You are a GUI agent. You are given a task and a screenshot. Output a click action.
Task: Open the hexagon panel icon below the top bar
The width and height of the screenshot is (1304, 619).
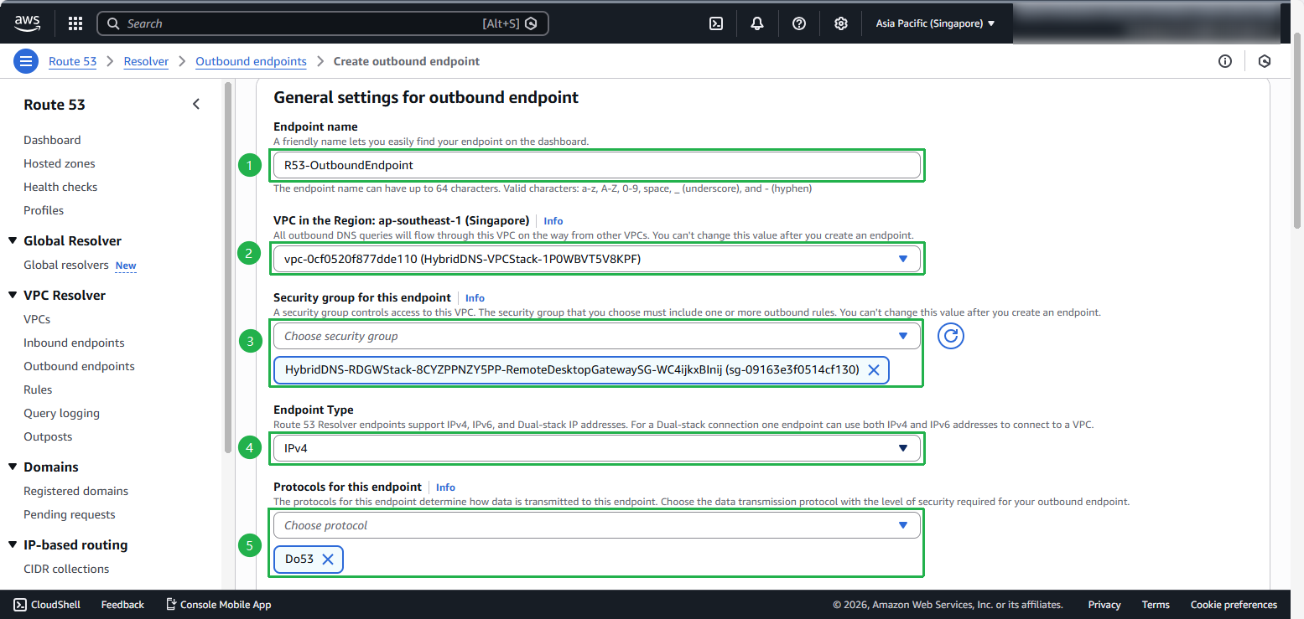(1265, 61)
